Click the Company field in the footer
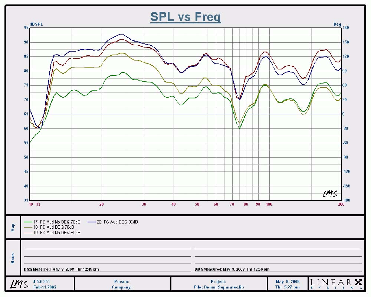Screen dimensions: 371x297 121,287
